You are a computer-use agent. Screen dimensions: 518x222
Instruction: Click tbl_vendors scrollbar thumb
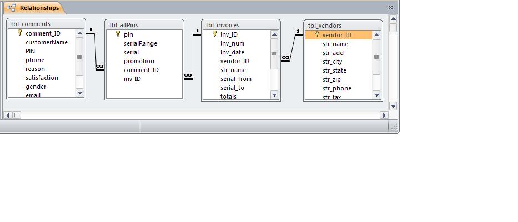[x=376, y=57]
